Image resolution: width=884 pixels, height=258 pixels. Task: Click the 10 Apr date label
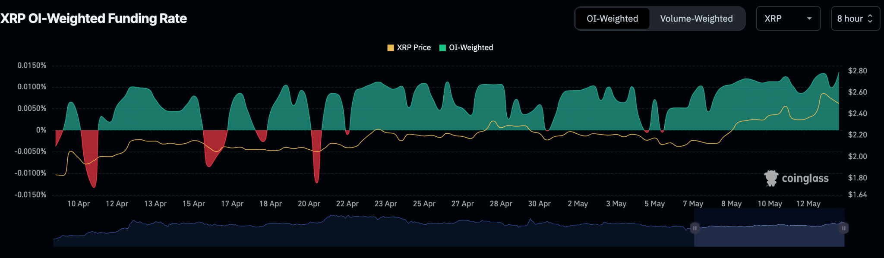click(79, 204)
